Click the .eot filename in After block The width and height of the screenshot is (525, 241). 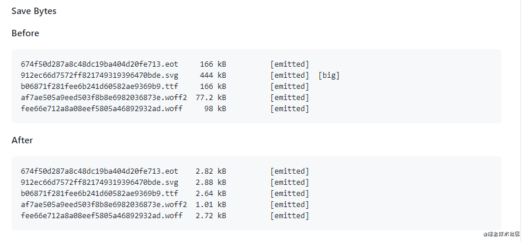(99, 171)
